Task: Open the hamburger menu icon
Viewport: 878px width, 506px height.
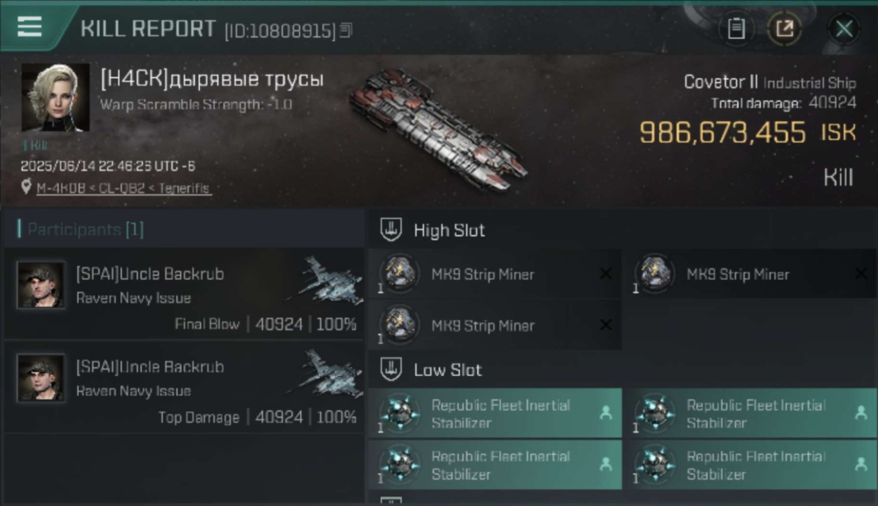Action: click(29, 27)
